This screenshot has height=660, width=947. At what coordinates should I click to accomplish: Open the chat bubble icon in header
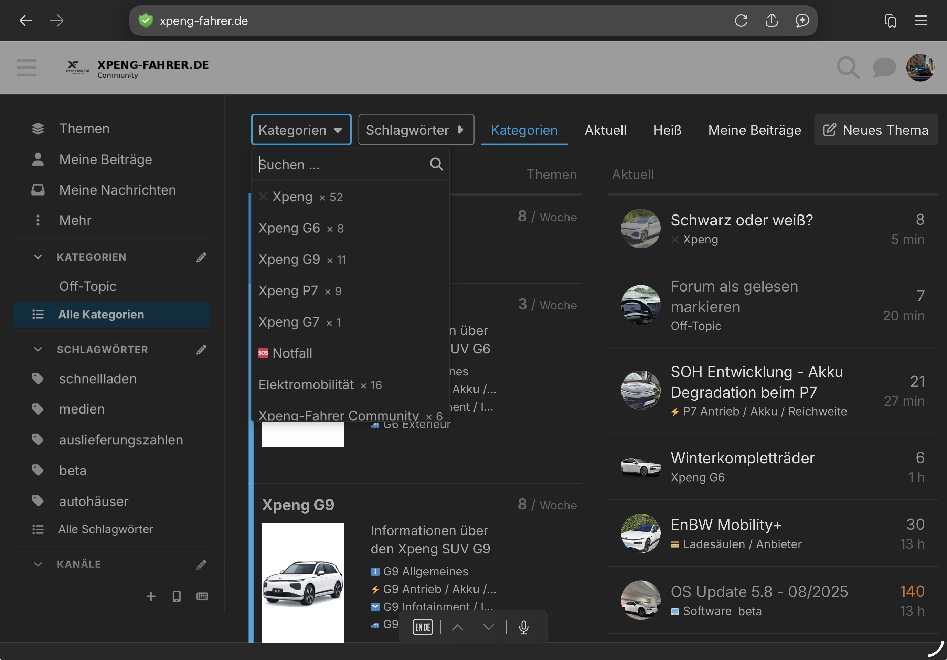(884, 68)
